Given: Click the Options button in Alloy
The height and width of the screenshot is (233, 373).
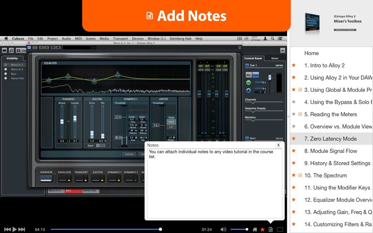Looking at the screenshot, I should pos(129,154).
